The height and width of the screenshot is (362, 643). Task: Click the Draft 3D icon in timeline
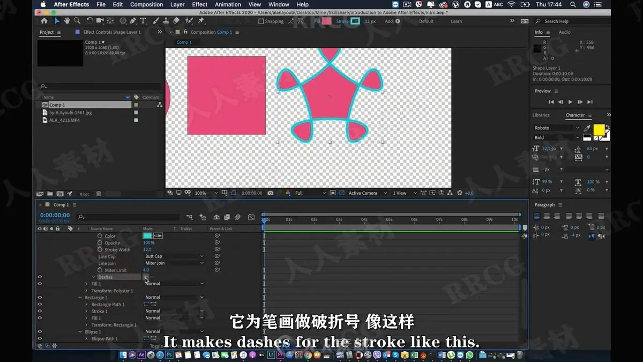click(x=203, y=217)
